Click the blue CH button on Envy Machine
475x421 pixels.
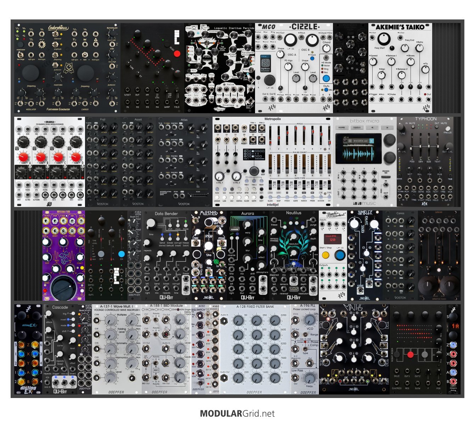pos(121,254)
